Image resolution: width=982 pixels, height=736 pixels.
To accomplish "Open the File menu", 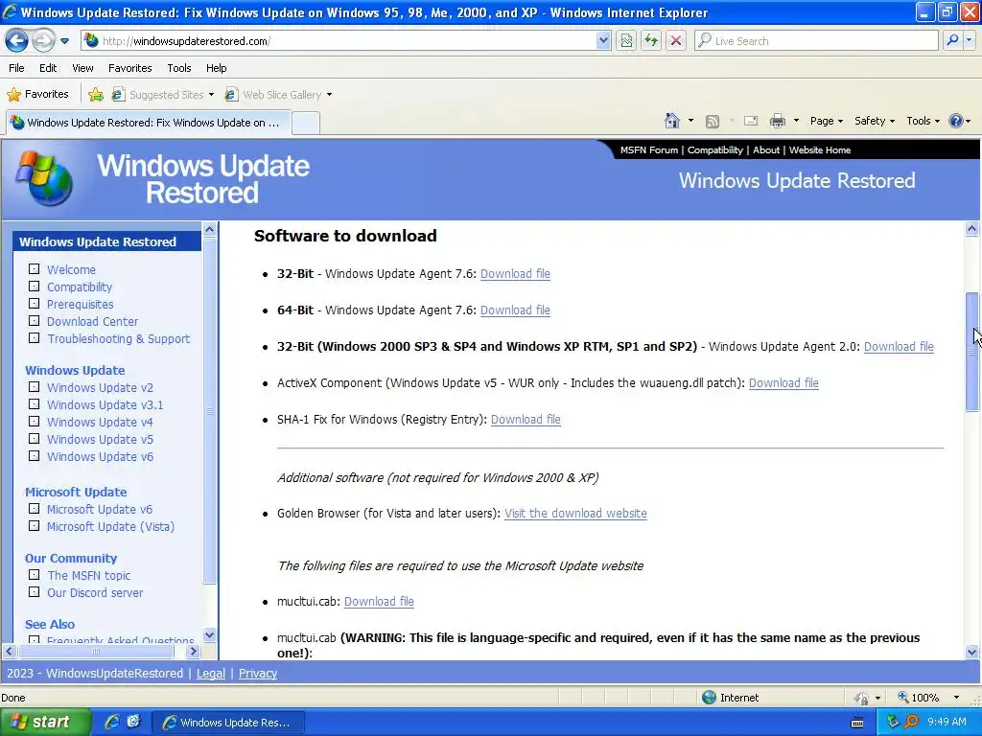I will pyautogui.click(x=16, y=68).
